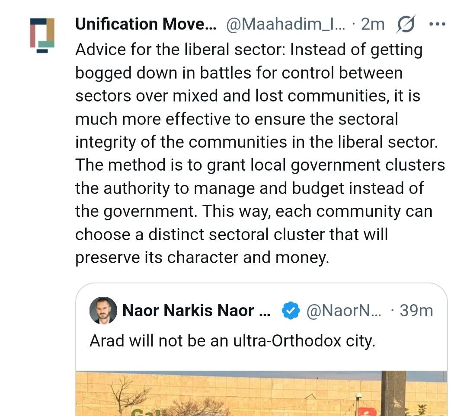Screen dimensions: 467x416
Task: Click the 2m post timestamp
Action: coord(372,25)
